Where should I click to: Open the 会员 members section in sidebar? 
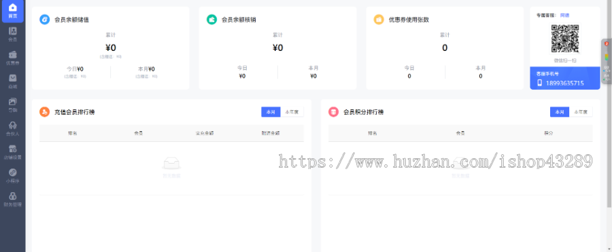[13, 35]
